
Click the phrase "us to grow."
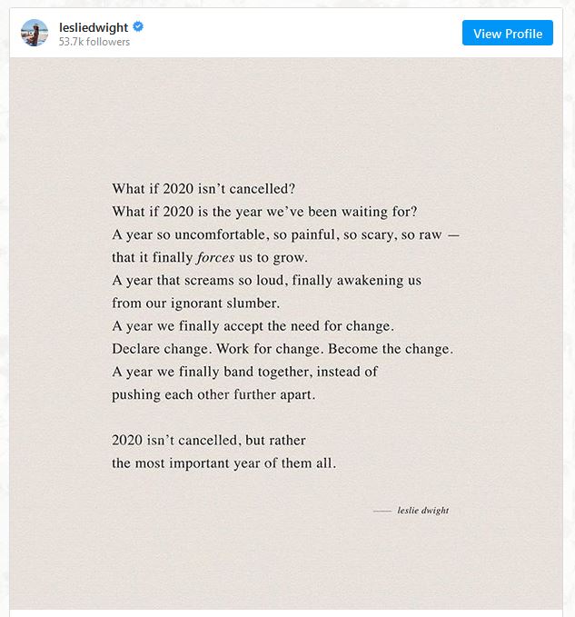point(273,258)
